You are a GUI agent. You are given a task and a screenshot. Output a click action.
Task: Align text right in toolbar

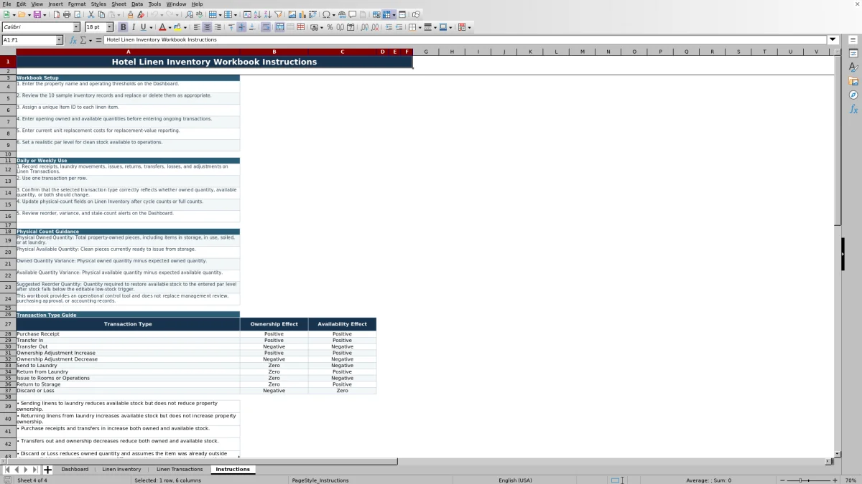point(218,27)
